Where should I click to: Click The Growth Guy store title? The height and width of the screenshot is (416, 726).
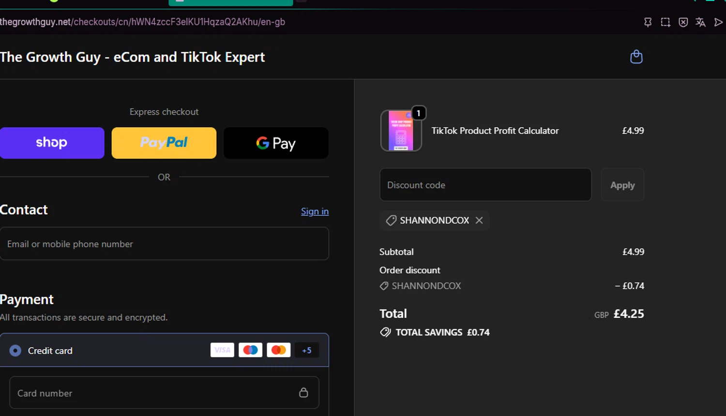(132, 57)
